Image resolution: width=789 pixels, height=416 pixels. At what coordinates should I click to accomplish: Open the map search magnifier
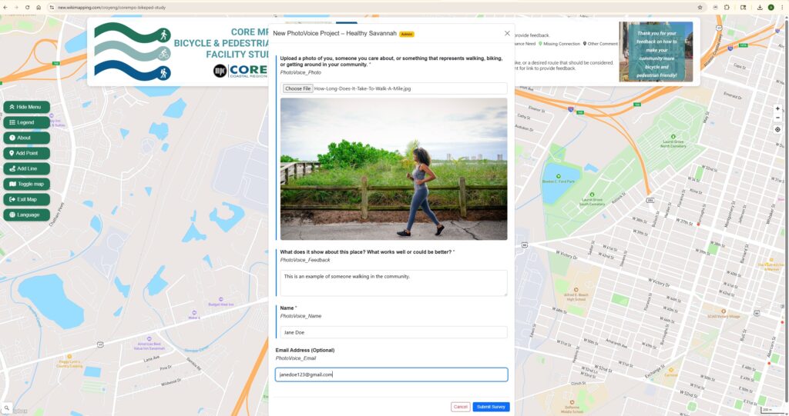tap(6, 408)
